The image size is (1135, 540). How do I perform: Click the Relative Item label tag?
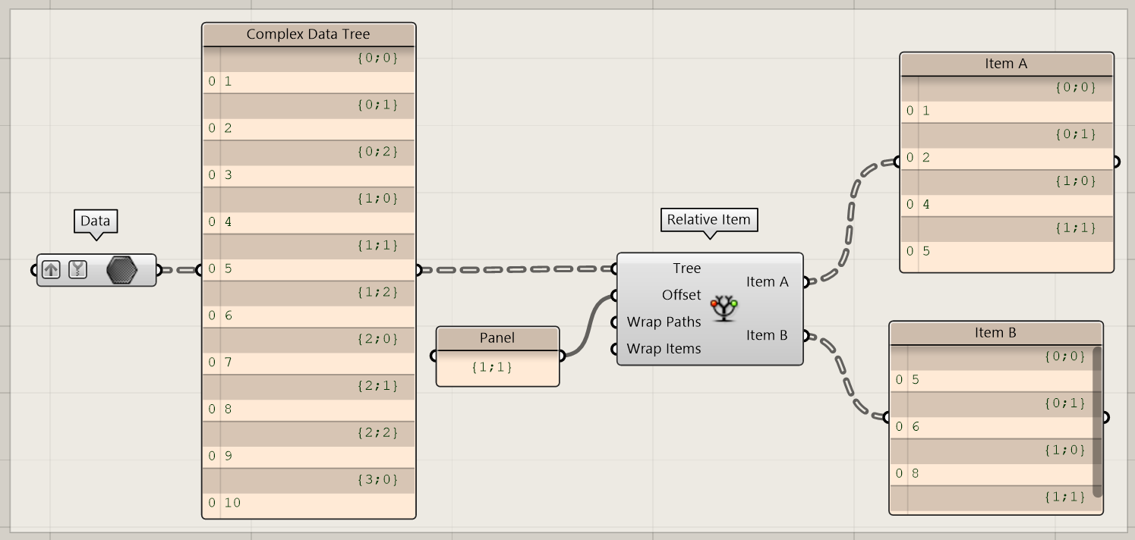708,220
